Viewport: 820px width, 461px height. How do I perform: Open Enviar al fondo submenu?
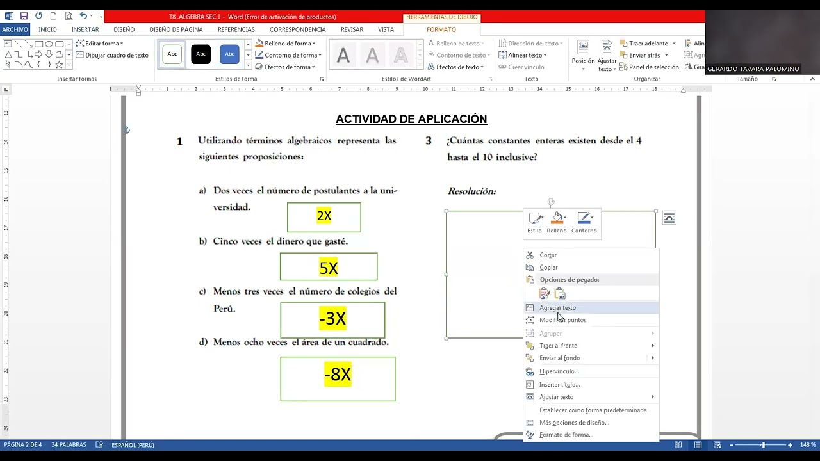591,358
